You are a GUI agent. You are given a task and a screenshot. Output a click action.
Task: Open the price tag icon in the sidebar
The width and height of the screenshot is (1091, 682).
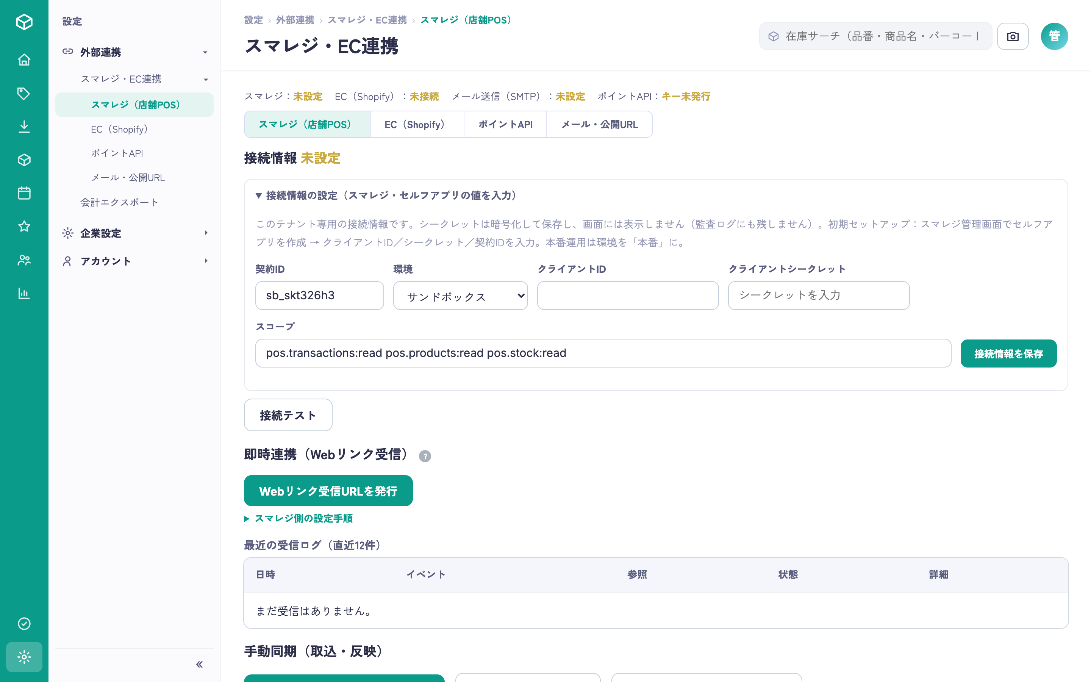tap(24, 93)
